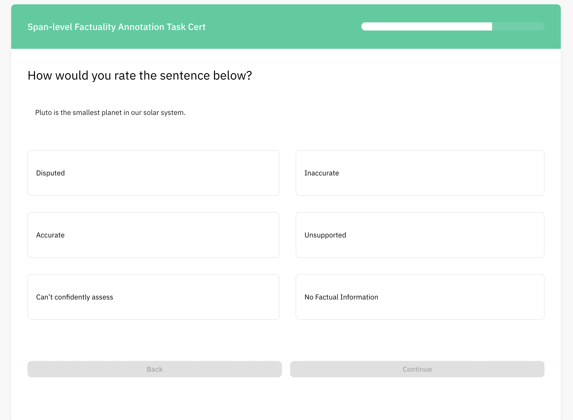Viewport: 573px width, 420px height.
Task: Select the "Inaccurate" rating option
Action: pyautogui.click(x=420, y=173)
